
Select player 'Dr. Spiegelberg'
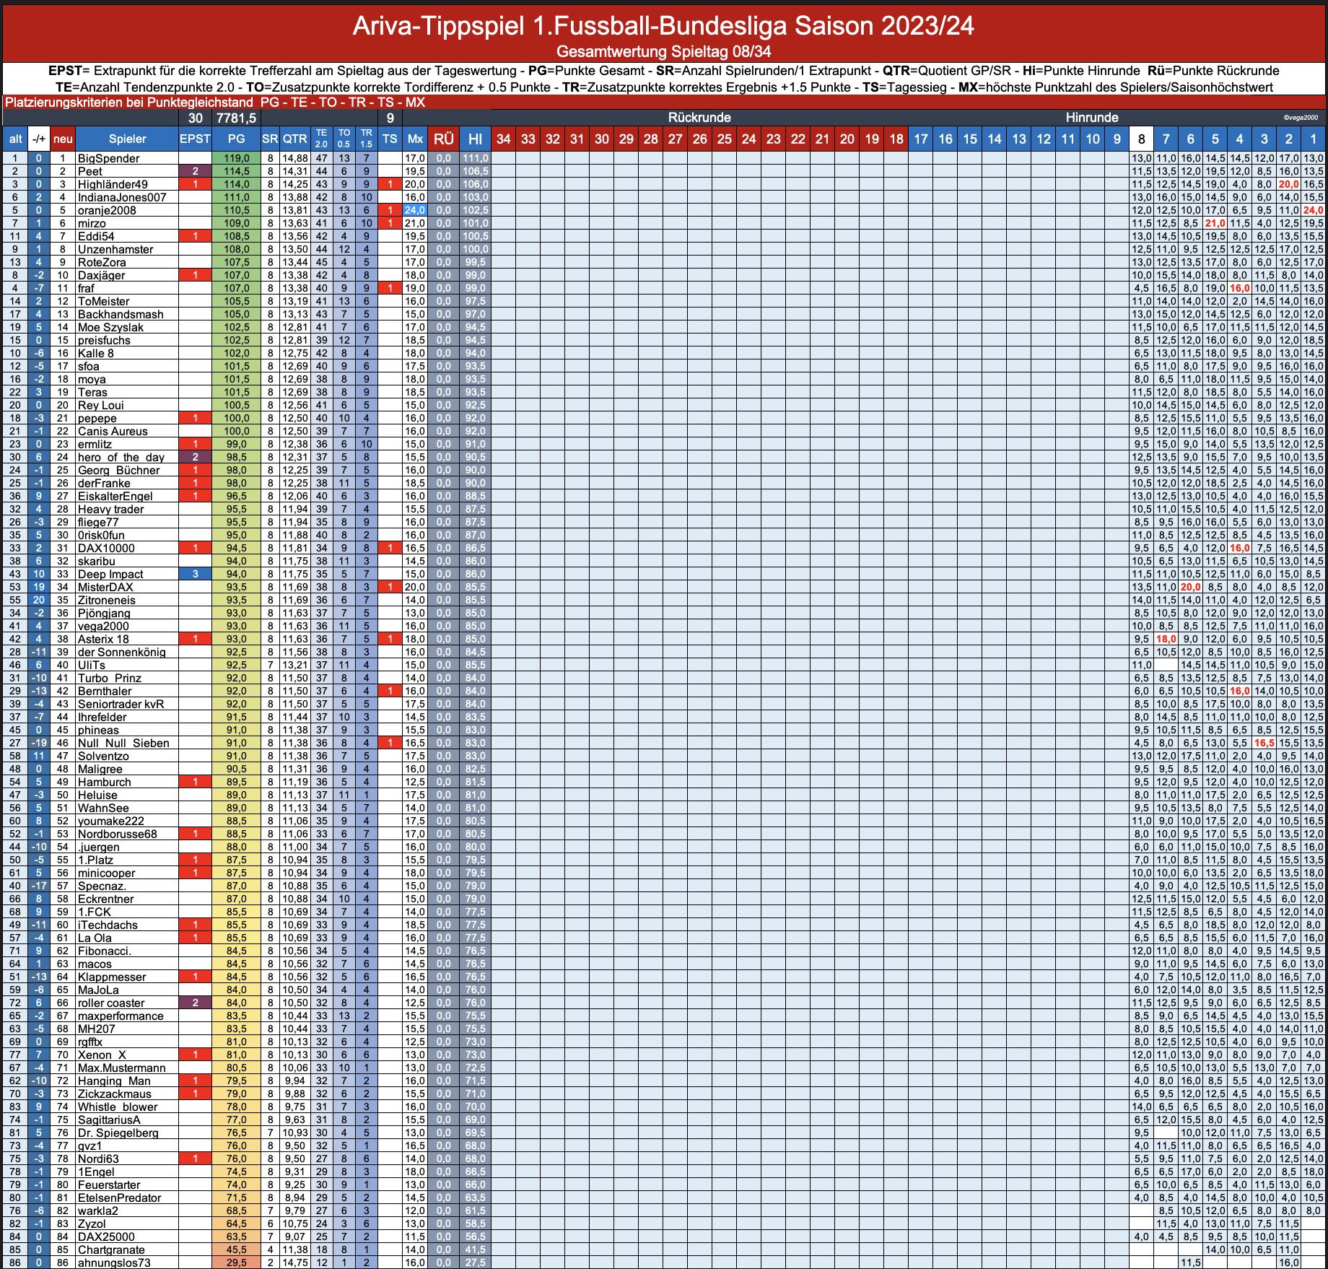[118, 1133]
